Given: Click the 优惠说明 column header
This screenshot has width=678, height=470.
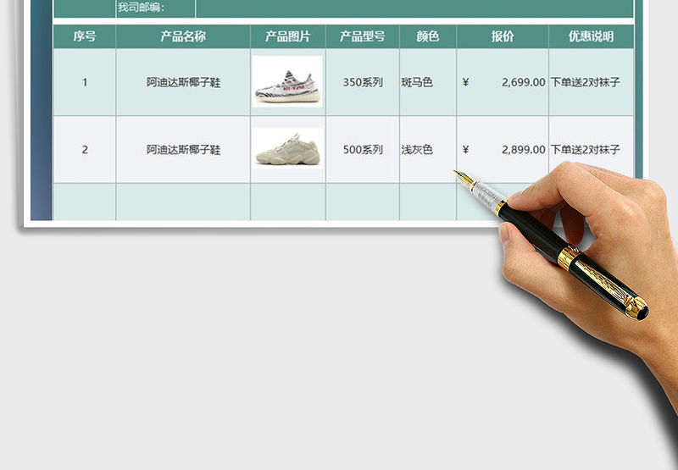Looking at the screenshot, I should pyautogui.click(x=591, y=36).
